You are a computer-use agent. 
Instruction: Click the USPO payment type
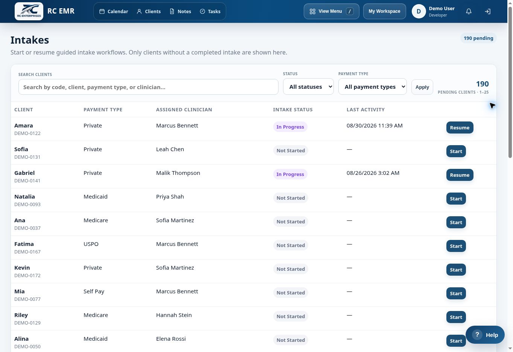(x=91, y=244)
